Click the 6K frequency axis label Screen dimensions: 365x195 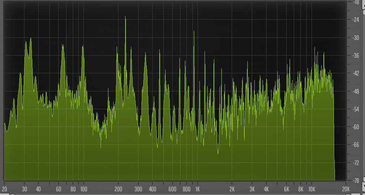click(287, 189)
